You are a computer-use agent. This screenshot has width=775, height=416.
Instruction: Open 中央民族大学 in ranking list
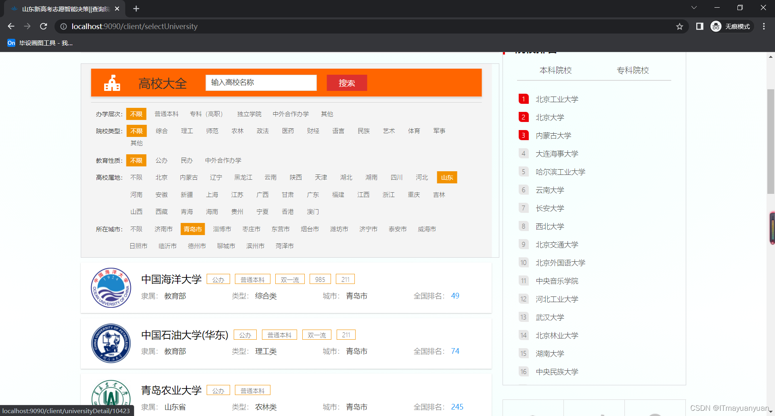point(557,372)
